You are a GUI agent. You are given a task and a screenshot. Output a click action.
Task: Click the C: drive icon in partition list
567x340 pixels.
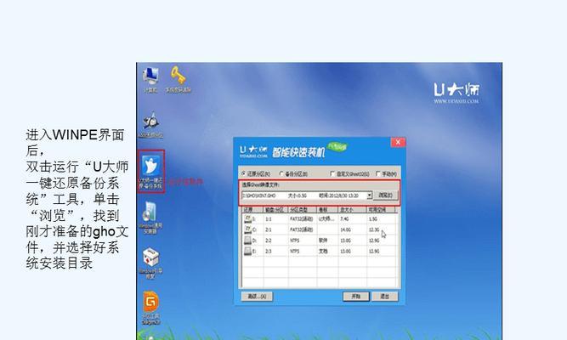pos(248,229)
